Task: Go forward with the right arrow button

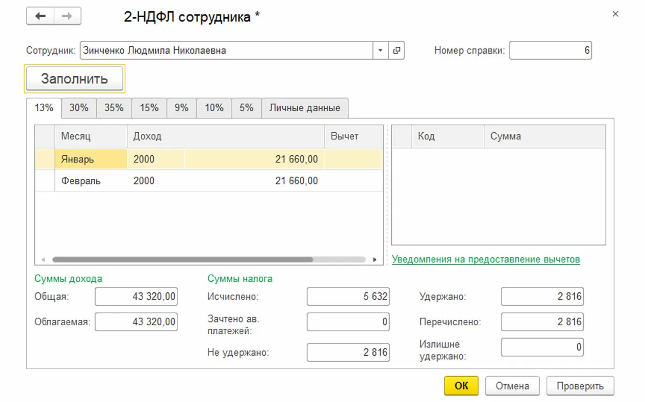Action: tap(67, 16)
